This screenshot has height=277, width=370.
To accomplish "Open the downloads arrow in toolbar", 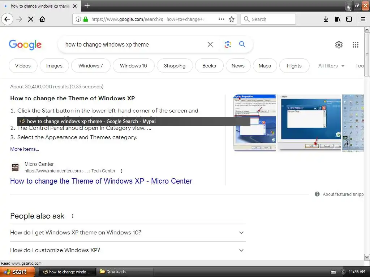I will pyautogui.click(x=326, y=19).
